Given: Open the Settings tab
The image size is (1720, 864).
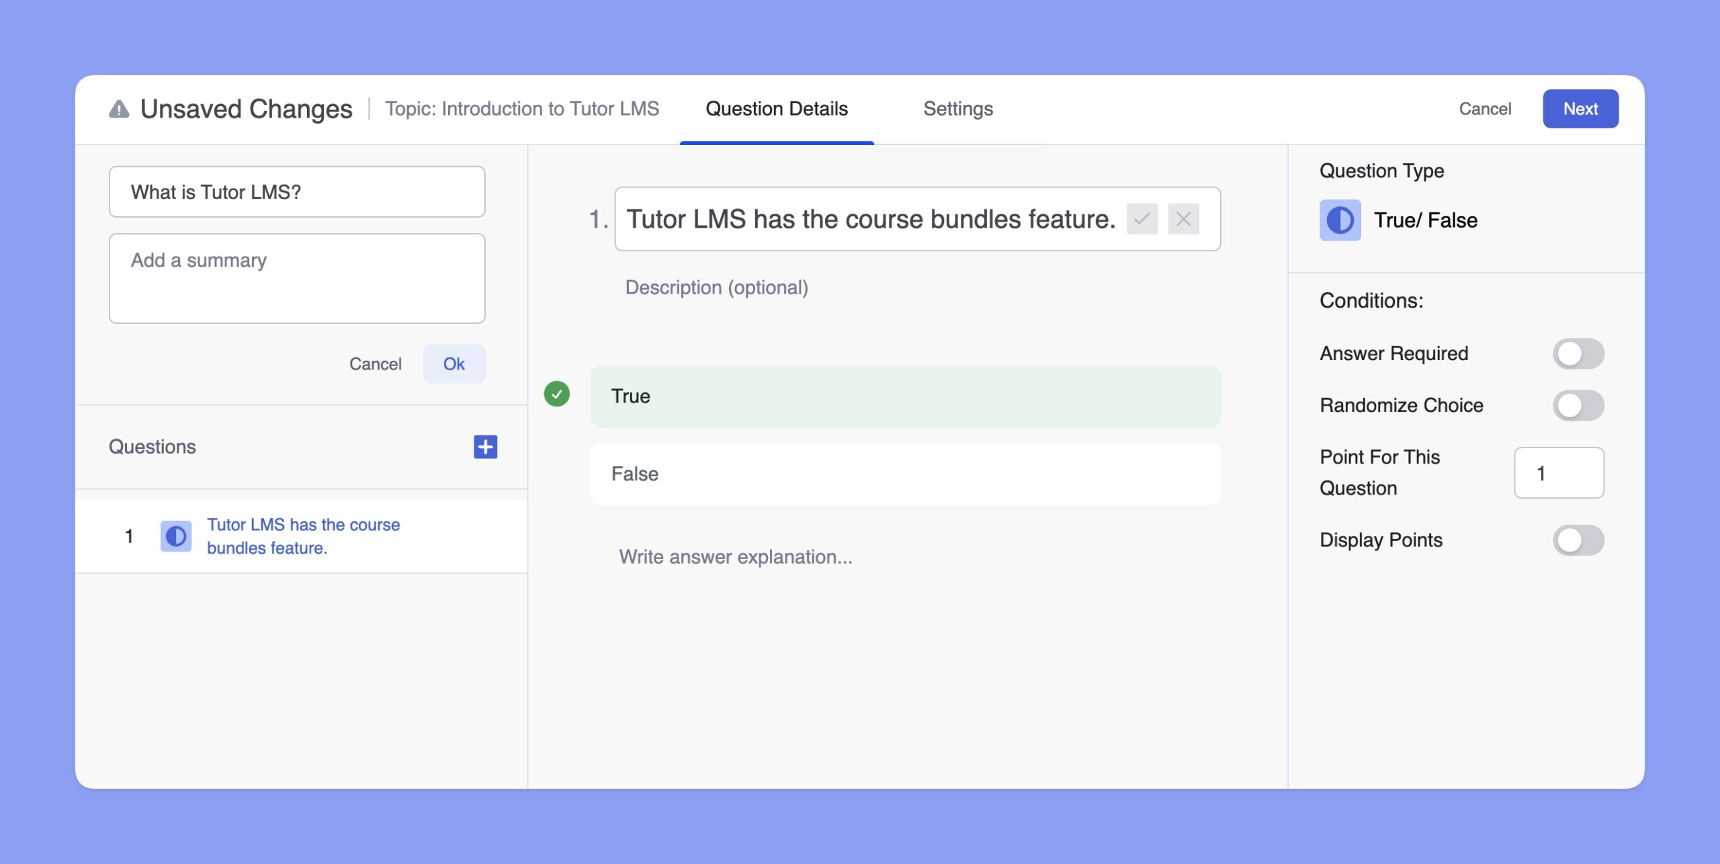Looking at the screenshot, I should (958, 109).
